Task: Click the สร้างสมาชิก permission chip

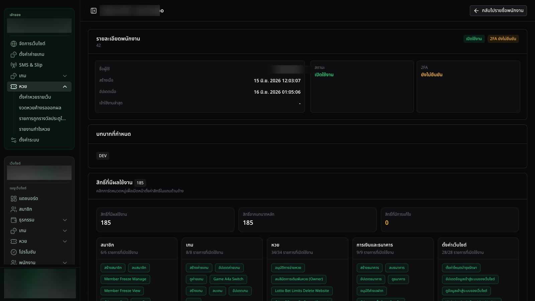Action: tap(113, 268)
